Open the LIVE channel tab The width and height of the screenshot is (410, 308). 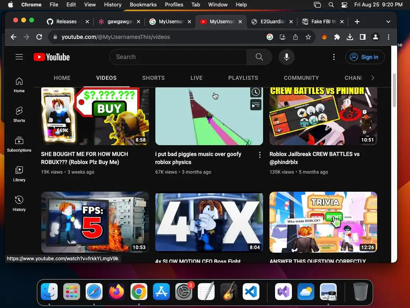(x=196, y=78)
